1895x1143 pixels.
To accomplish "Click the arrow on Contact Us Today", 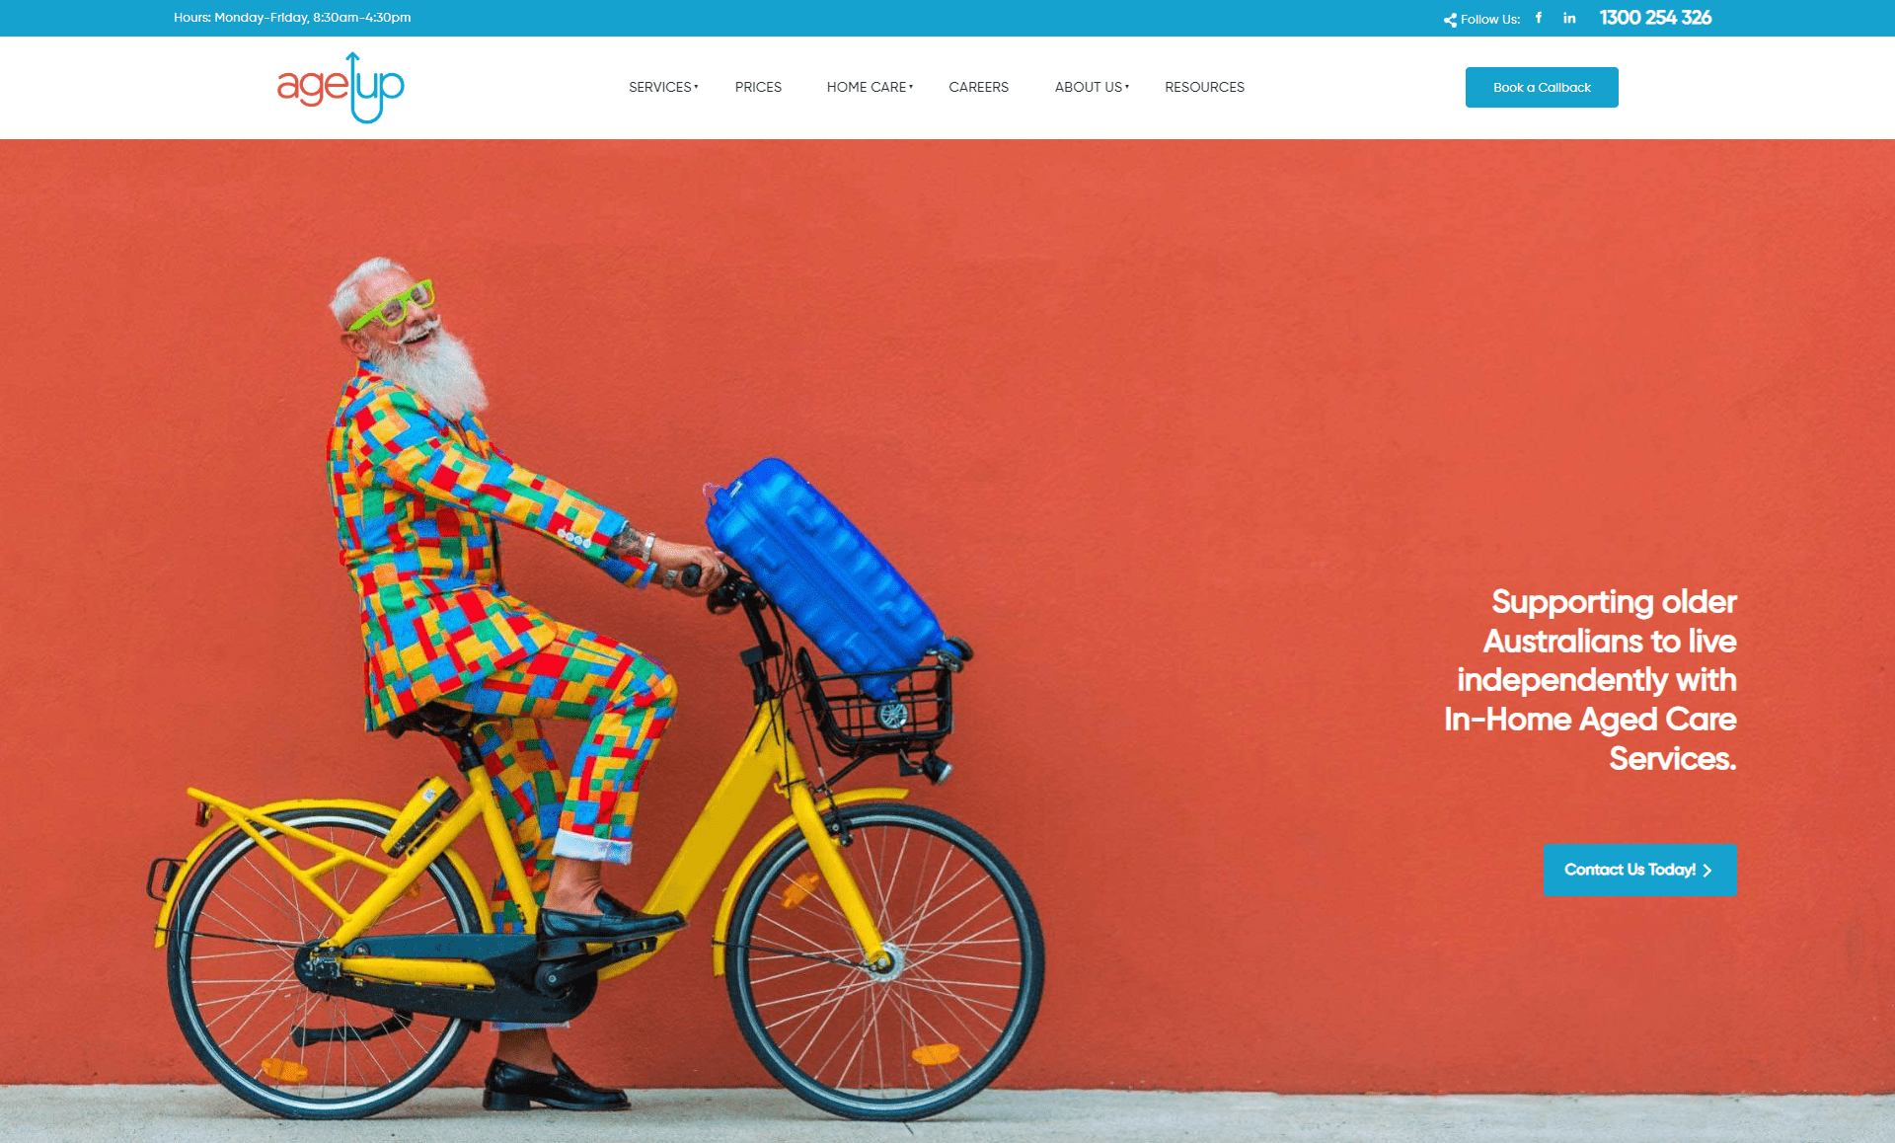I will point(1707,871).
